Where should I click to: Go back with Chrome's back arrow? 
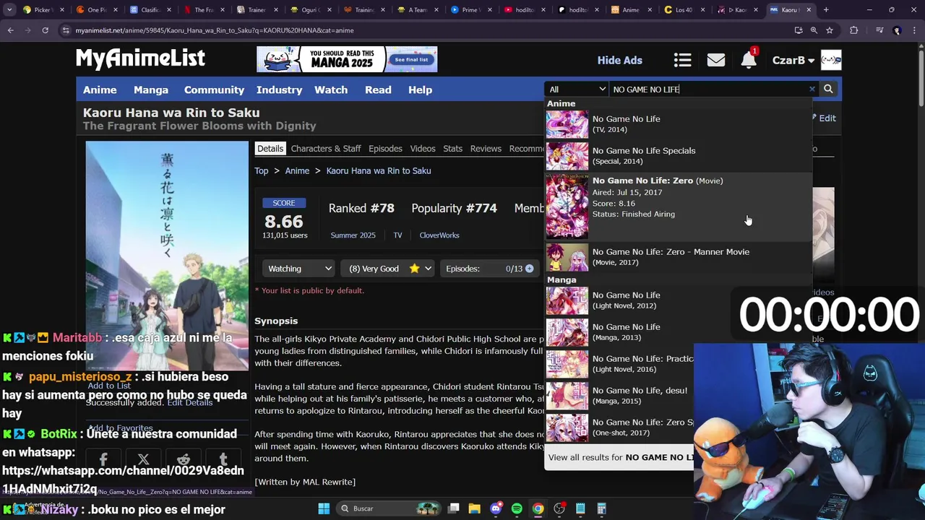pyautogui.click(x=10, y=30)
